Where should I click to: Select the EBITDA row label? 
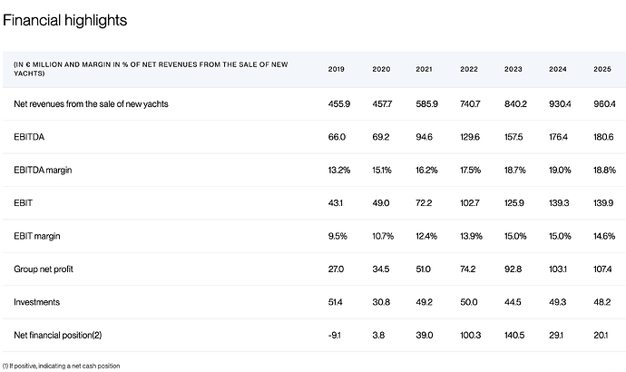point(29,137)
